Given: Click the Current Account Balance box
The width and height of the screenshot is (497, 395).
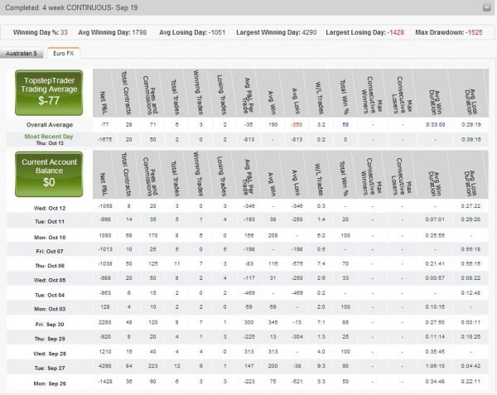Looking at the screenshot, I should [49, 174].
